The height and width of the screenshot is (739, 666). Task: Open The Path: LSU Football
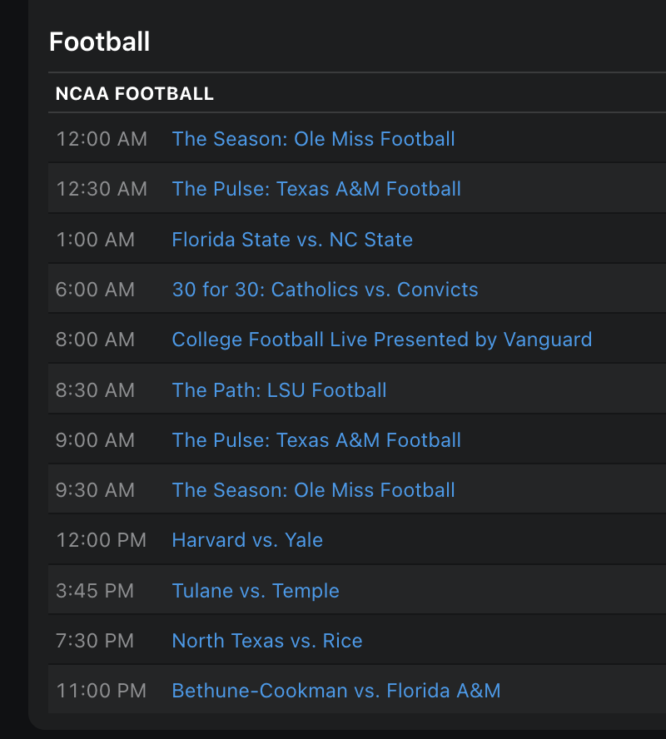[279, 390]
